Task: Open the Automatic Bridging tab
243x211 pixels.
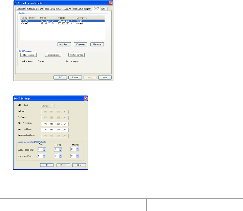Action: pos(35,9)
